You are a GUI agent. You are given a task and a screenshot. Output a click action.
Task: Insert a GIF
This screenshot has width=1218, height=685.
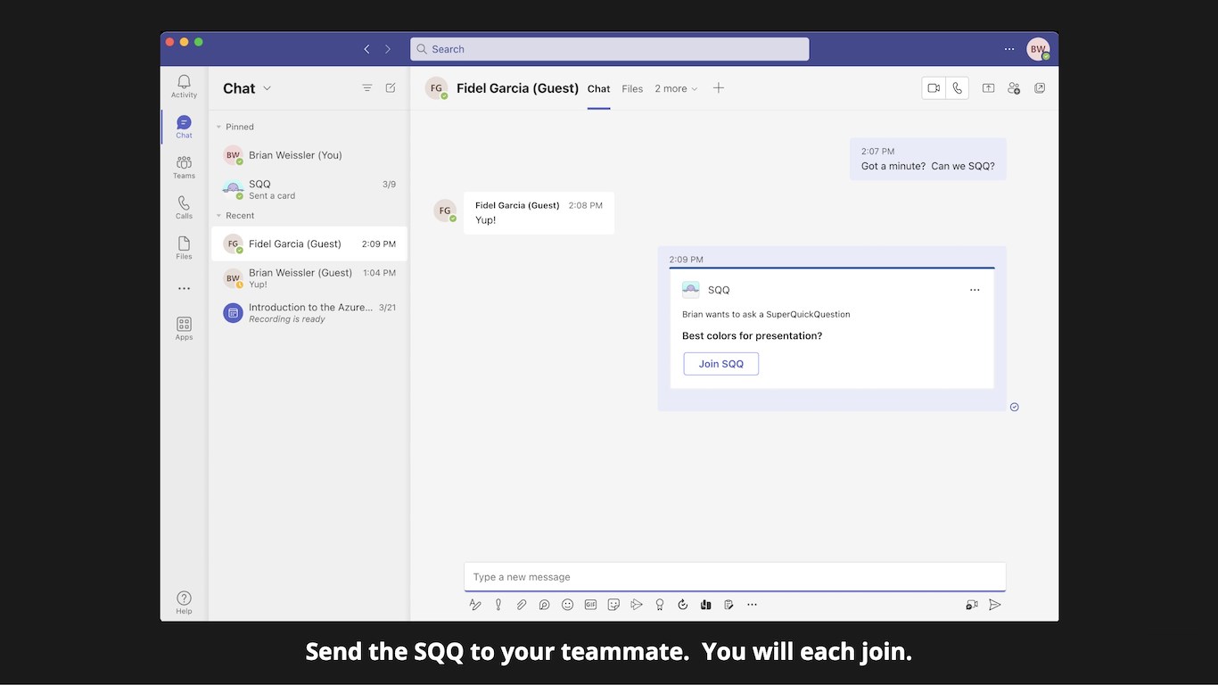[x=590, y=605]
